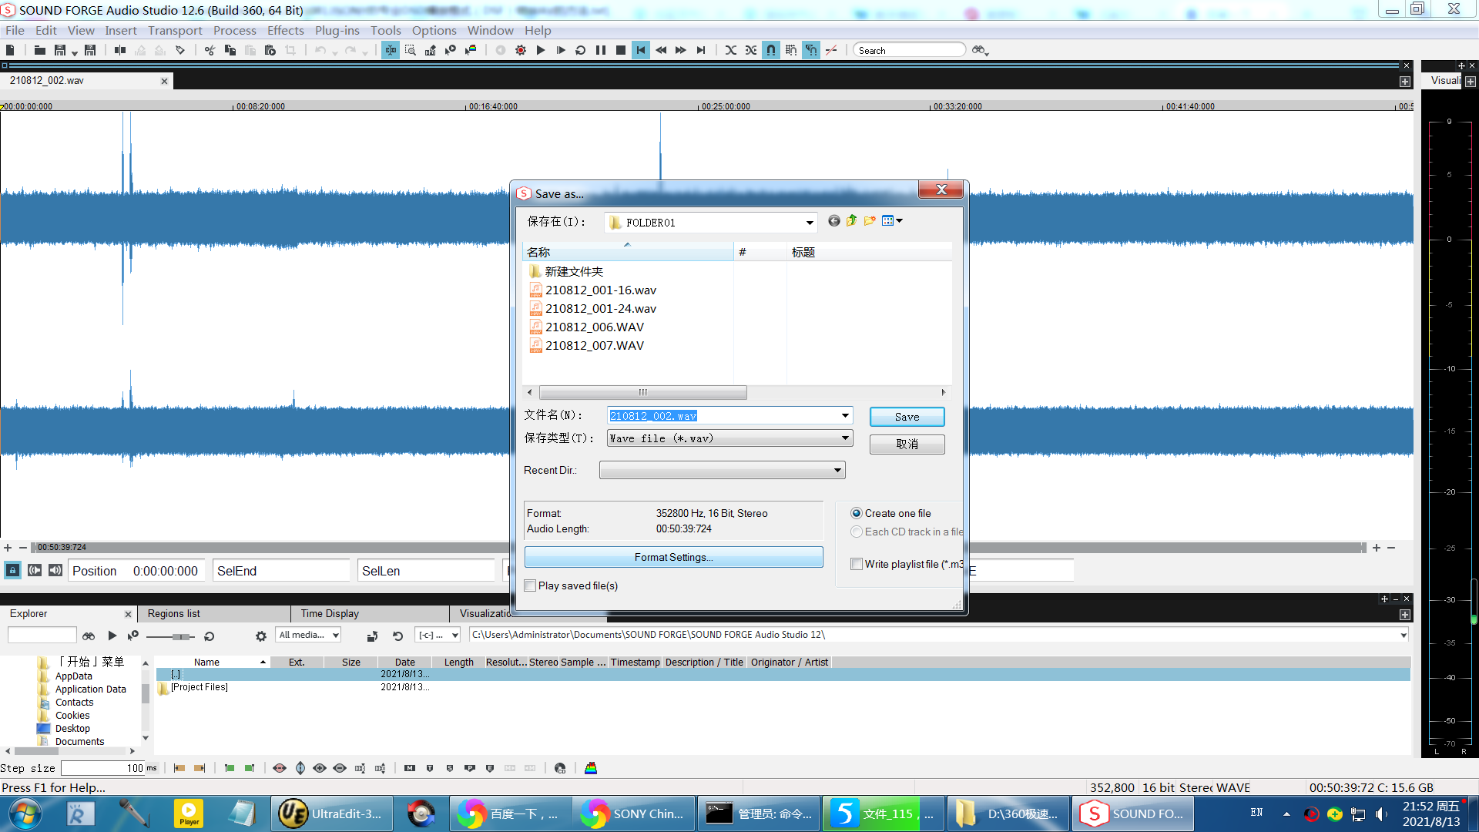Check Write playlist file option
1479x832 pixels.
[856, 564]
